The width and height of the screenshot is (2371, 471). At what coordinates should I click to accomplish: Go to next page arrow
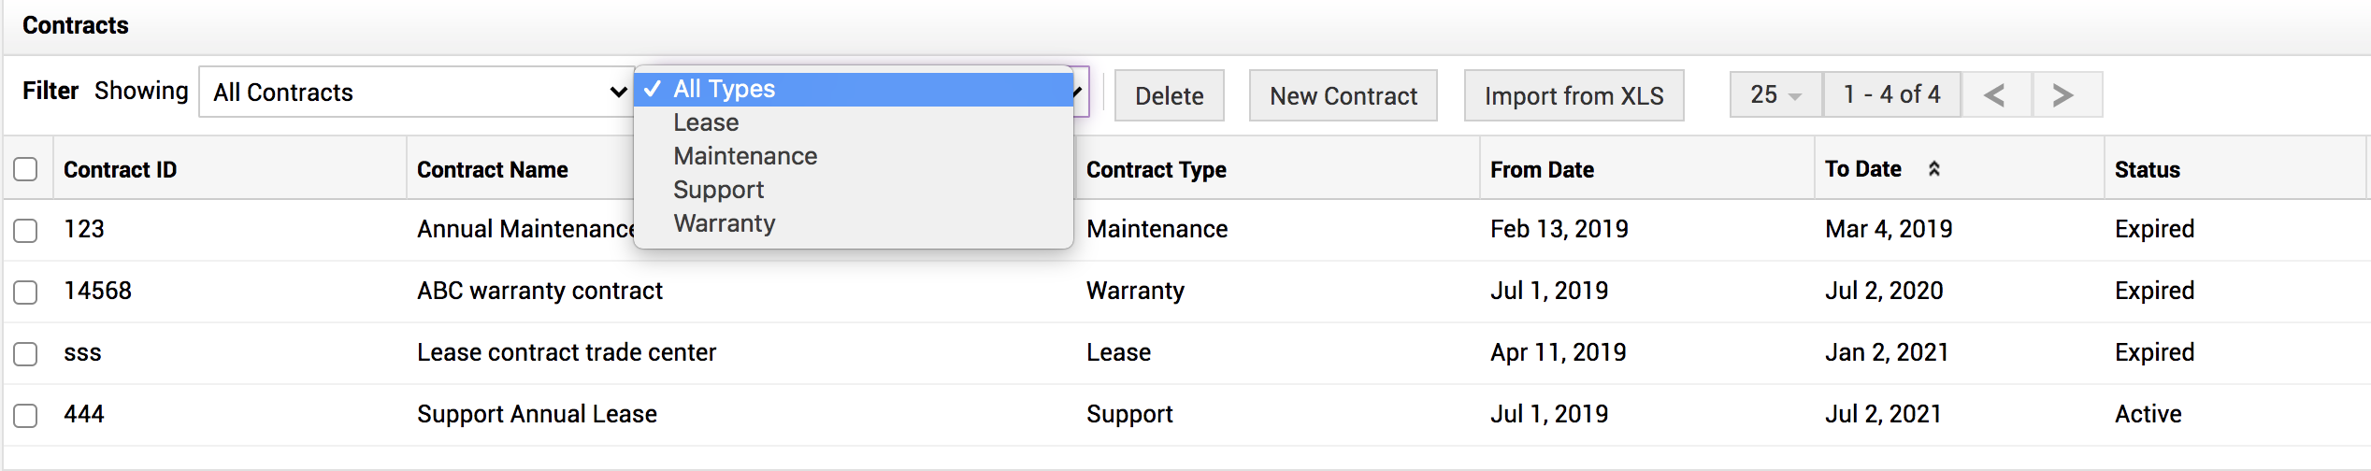click(2064, 95)
